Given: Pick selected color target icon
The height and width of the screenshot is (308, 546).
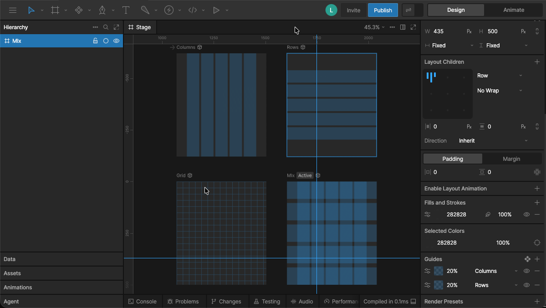Looking at the screenshot, I should pyautogui.click(x=537, y=243).
